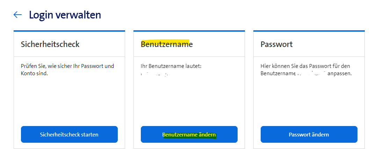Image resolution: width=369 pixels, height=149 pixels.
Task: Click the blue top bar of the Sicherheitscheck card
Action: click(69, 31)
